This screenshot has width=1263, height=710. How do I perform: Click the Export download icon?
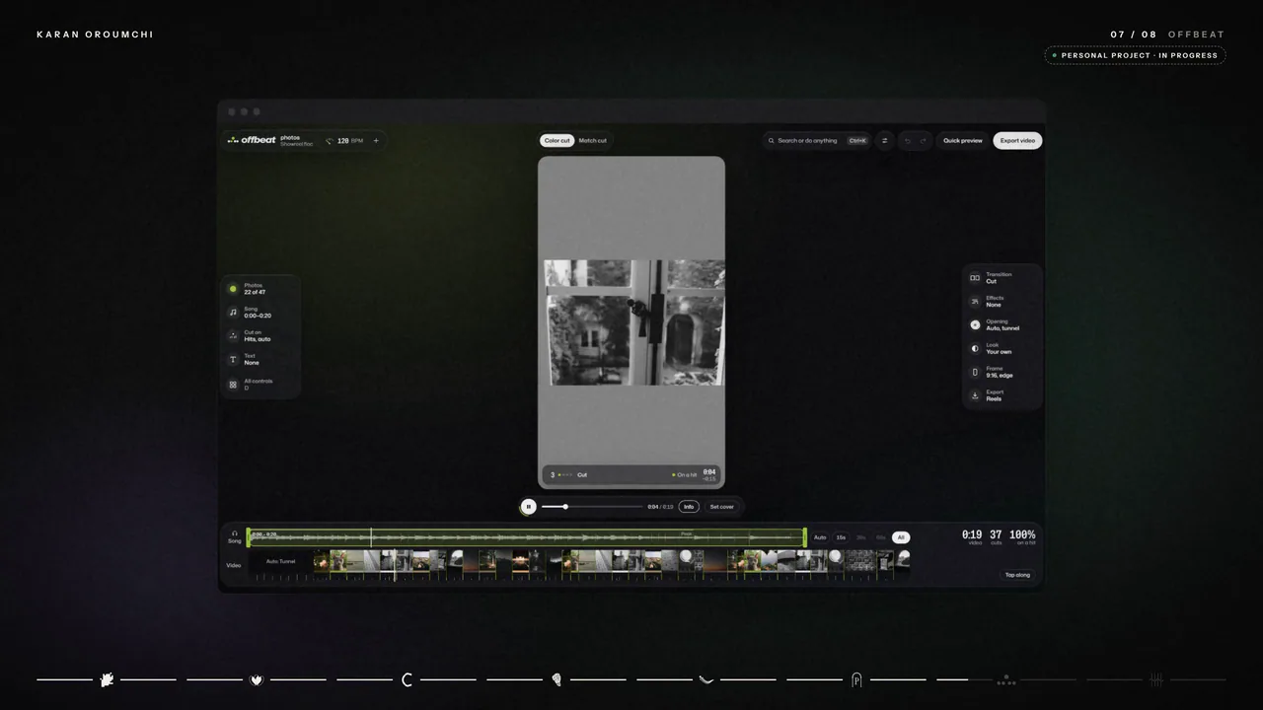pos(975,395)
